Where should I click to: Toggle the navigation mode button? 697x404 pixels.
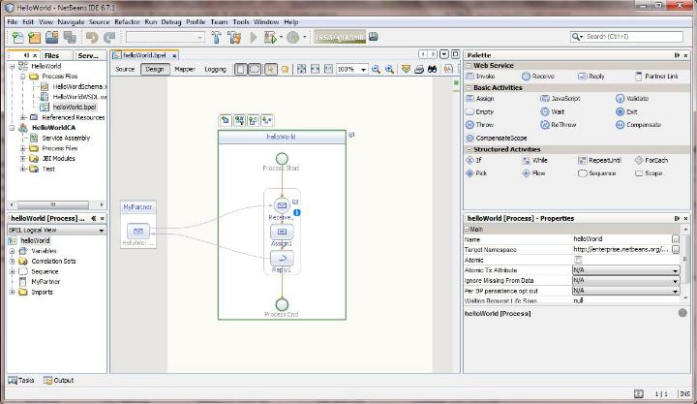pos(271,69)
